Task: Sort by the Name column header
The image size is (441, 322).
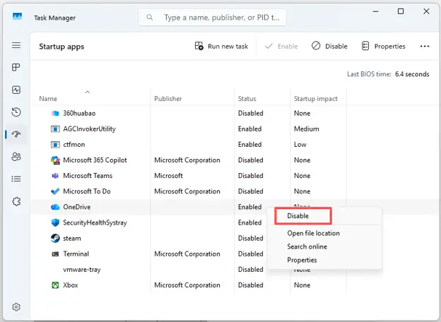Action: 48,99
